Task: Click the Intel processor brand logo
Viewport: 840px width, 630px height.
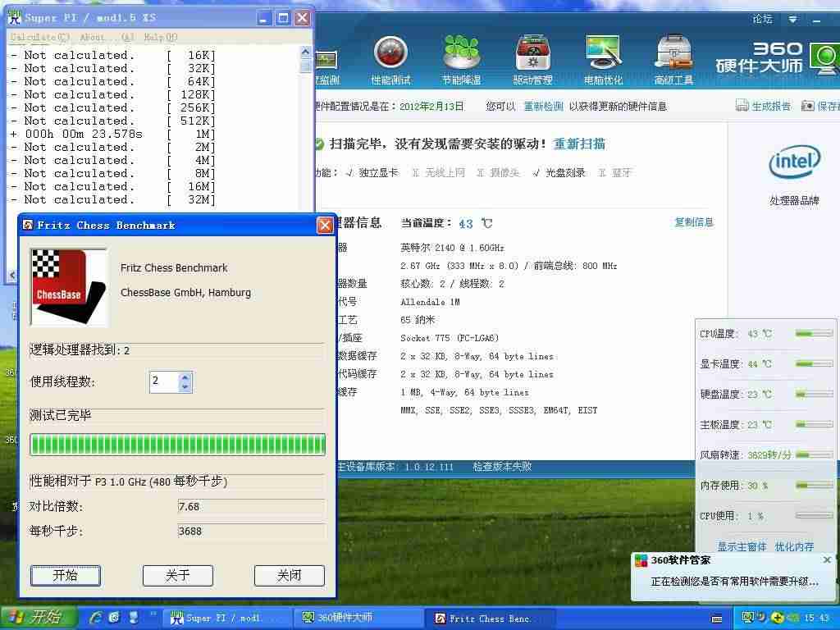Action: click(x=794, y=162)
